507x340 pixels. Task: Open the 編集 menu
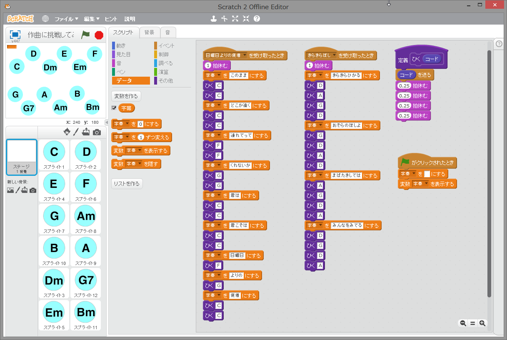click(92, 19)
